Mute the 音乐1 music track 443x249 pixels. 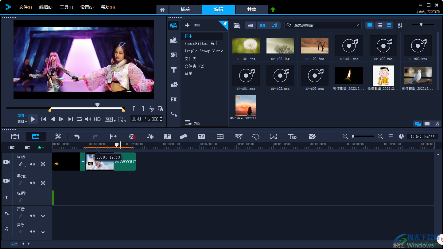tap(32, 231)
